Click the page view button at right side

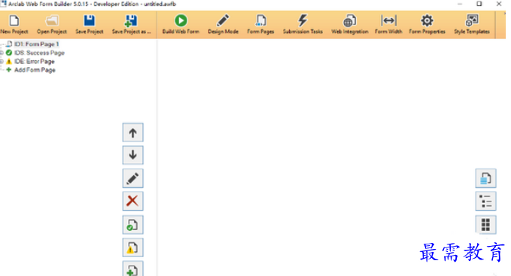pos(485,178)
